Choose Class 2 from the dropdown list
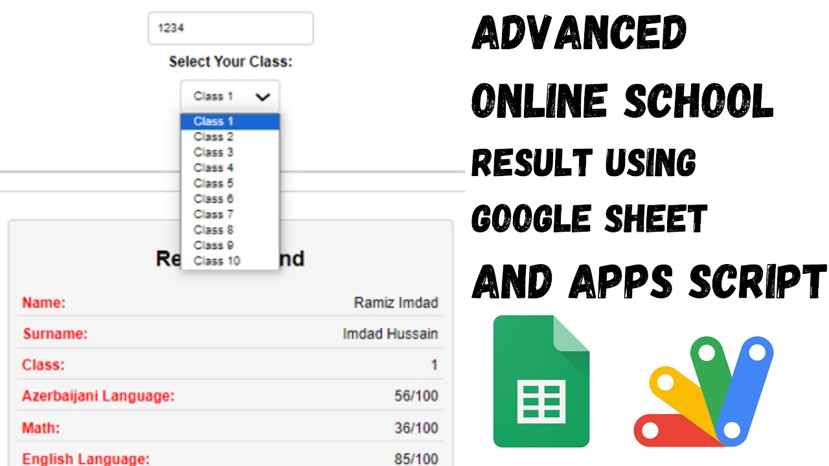Viewport: 829px width, 466px height. (230, 137)
